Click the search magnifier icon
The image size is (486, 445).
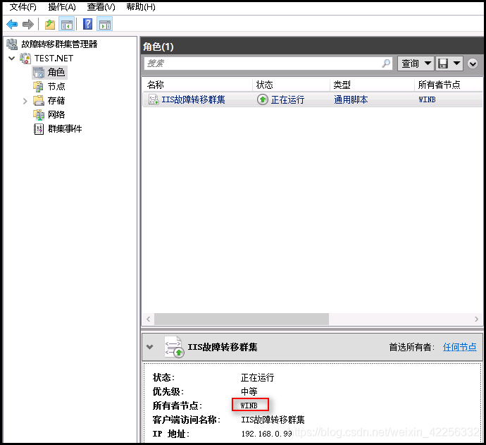click(x=386, y=63)
